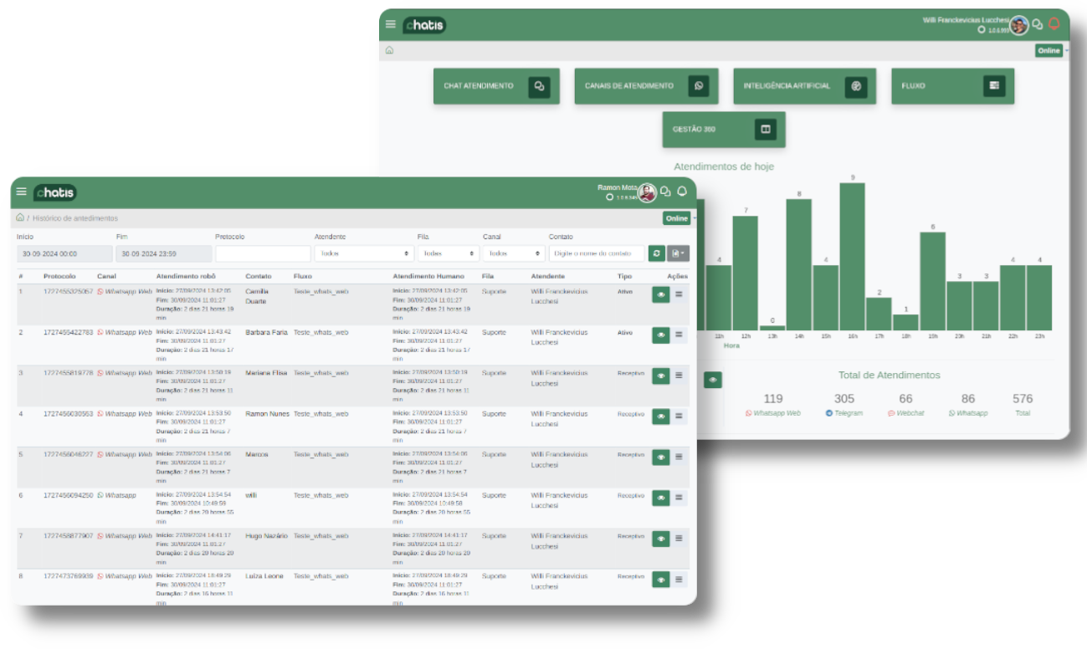Expand the Fila filter dropdown
This screenshot has height=649, width=1087.
click(x=449, y=253)
